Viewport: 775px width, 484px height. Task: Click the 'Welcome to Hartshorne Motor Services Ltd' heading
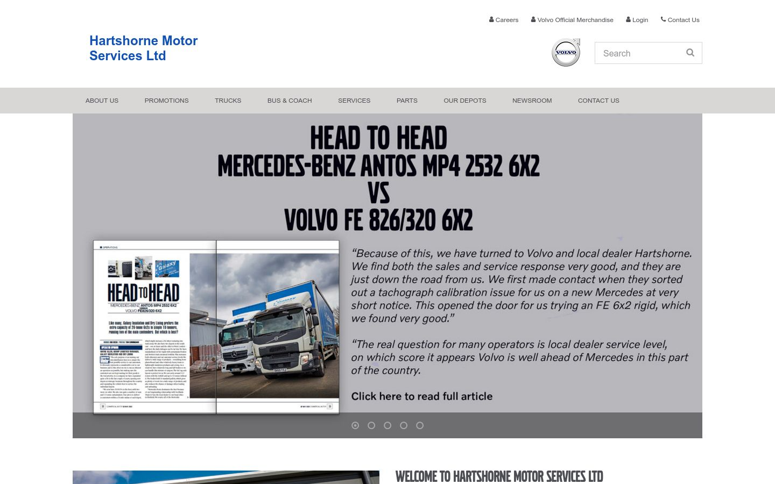(x=499, y=476)
